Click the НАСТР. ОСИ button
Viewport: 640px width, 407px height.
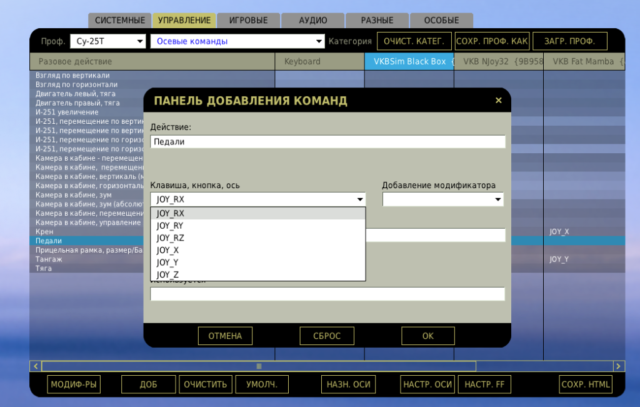427,384
